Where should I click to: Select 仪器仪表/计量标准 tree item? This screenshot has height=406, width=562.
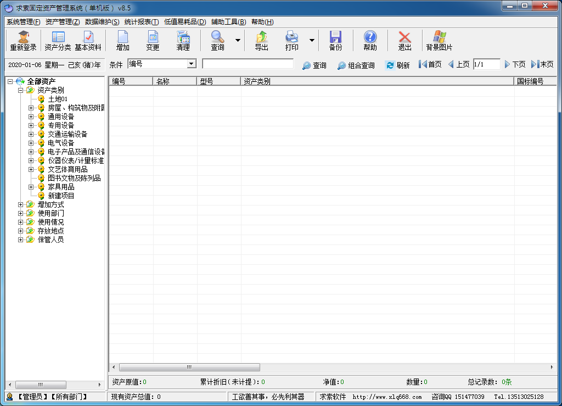point(76,160)
